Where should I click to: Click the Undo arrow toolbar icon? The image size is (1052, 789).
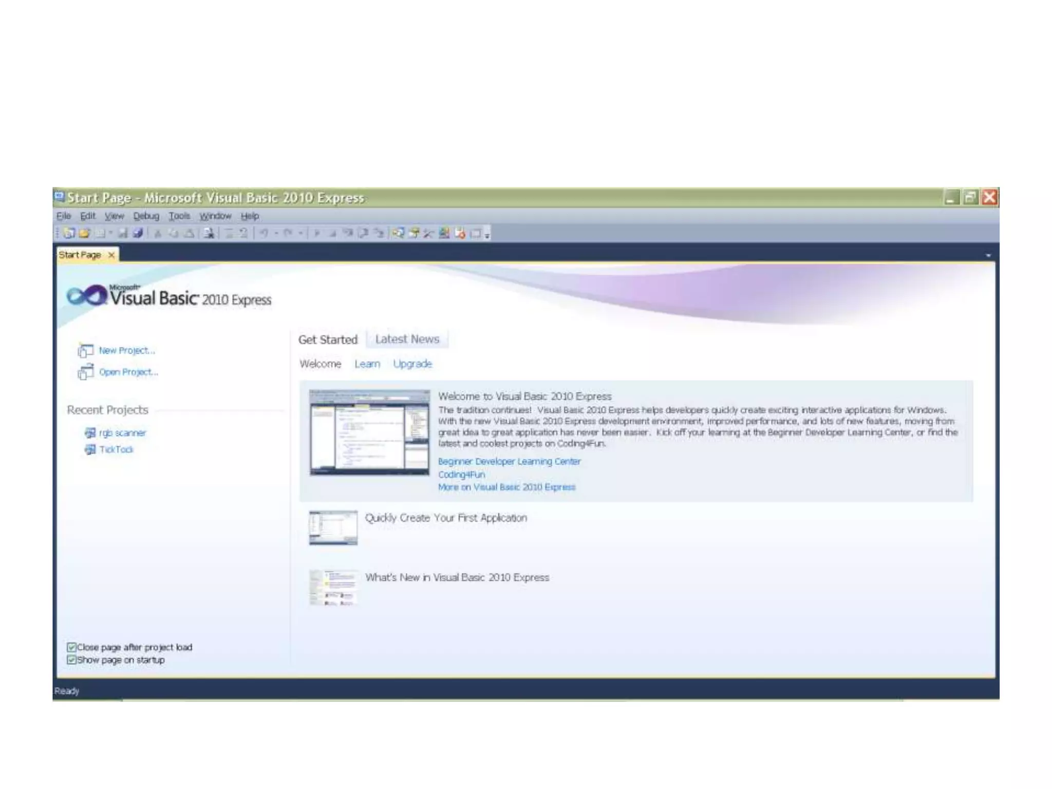tap(264, 234)
